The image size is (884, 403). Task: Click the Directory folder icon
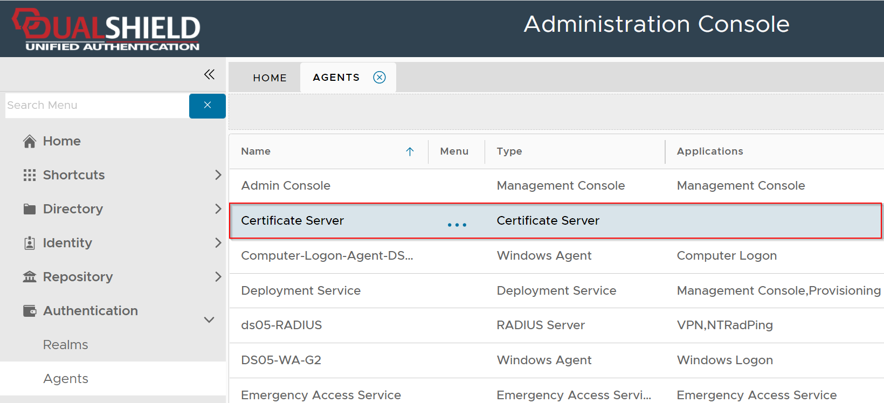tap(30, 209)
